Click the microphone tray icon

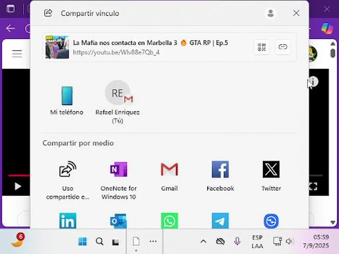[237, 241]
